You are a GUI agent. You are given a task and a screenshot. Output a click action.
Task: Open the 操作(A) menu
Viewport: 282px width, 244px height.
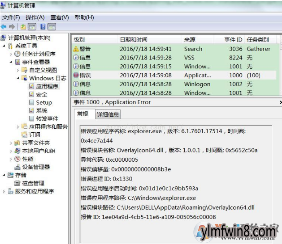(35, 17)
